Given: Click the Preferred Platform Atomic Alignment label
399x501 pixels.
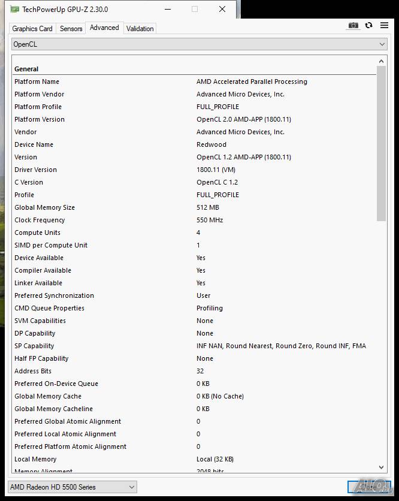Looking at the screenshot, I should pos(70,446).
